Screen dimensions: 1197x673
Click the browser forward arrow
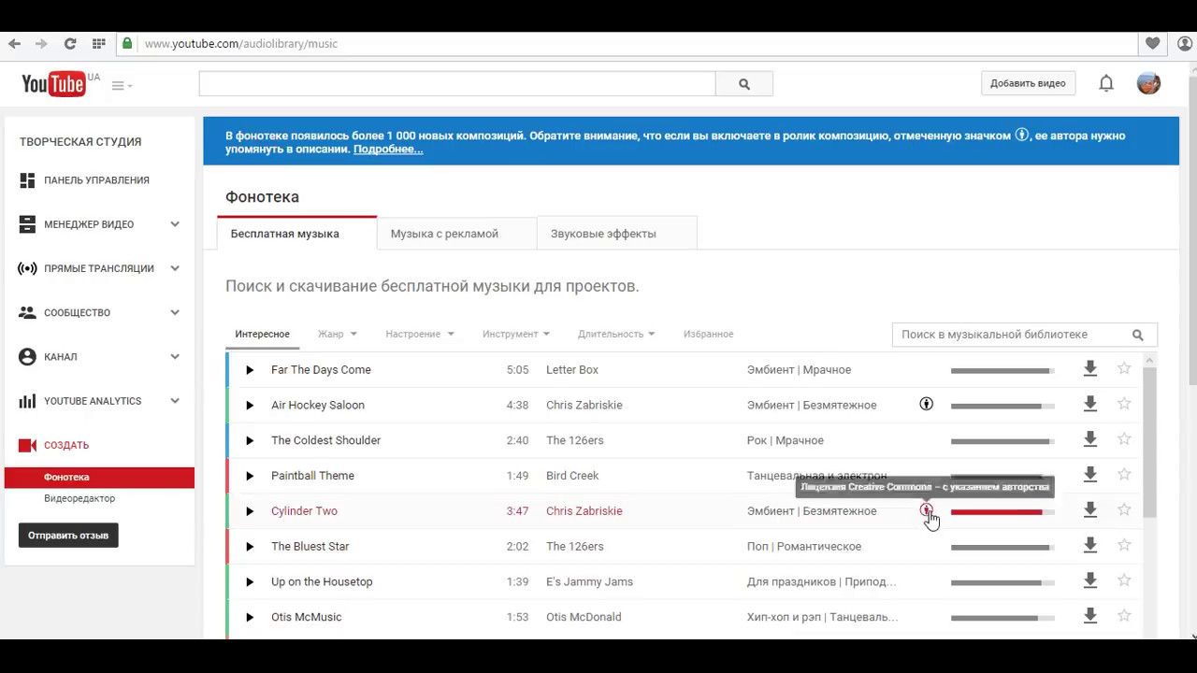(x=41, y=44)
